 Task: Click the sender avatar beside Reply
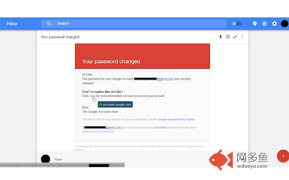(45, 159)
